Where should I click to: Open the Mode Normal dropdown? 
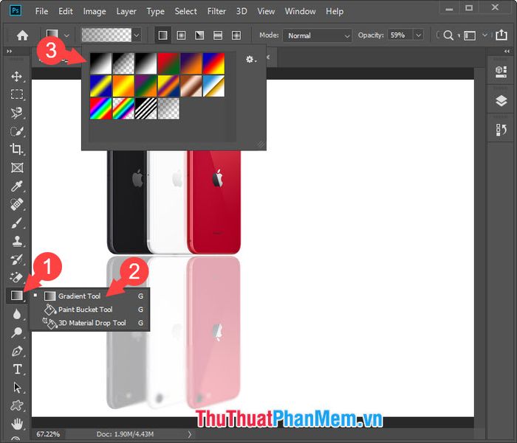click(x=317, y=35)
